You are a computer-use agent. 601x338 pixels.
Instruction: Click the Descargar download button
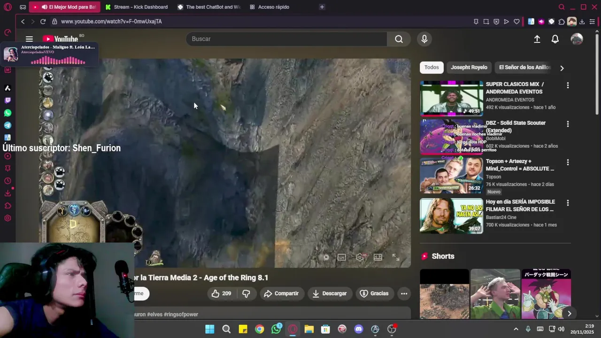tap(330, 293)
